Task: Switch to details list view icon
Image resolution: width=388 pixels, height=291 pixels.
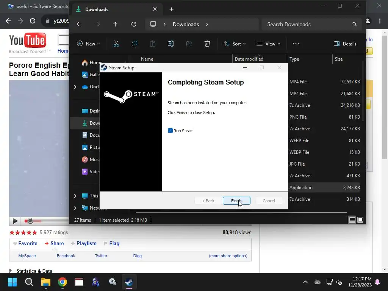Action: click(352, 220)
